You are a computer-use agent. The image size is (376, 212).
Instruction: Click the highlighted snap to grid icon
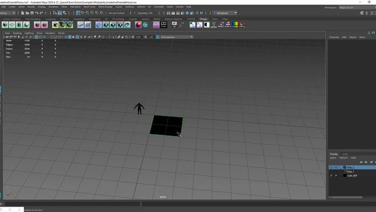[78, 13]
